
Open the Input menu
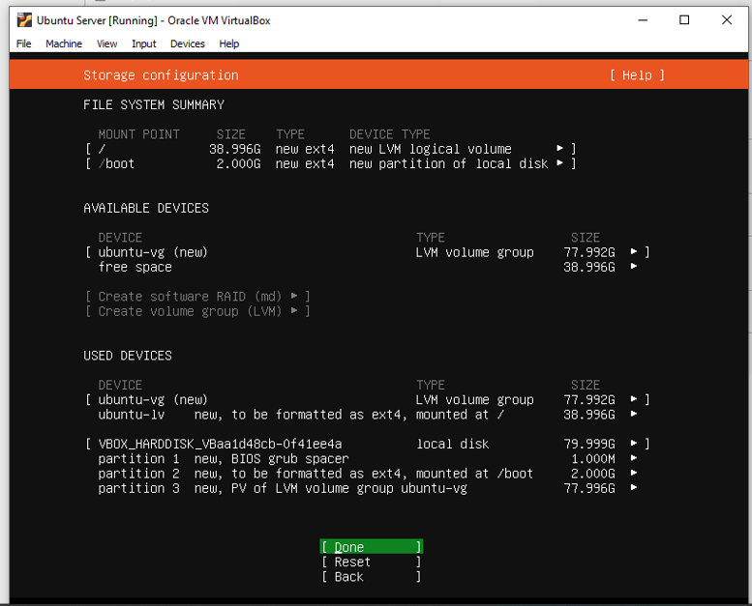coord(144,43)
